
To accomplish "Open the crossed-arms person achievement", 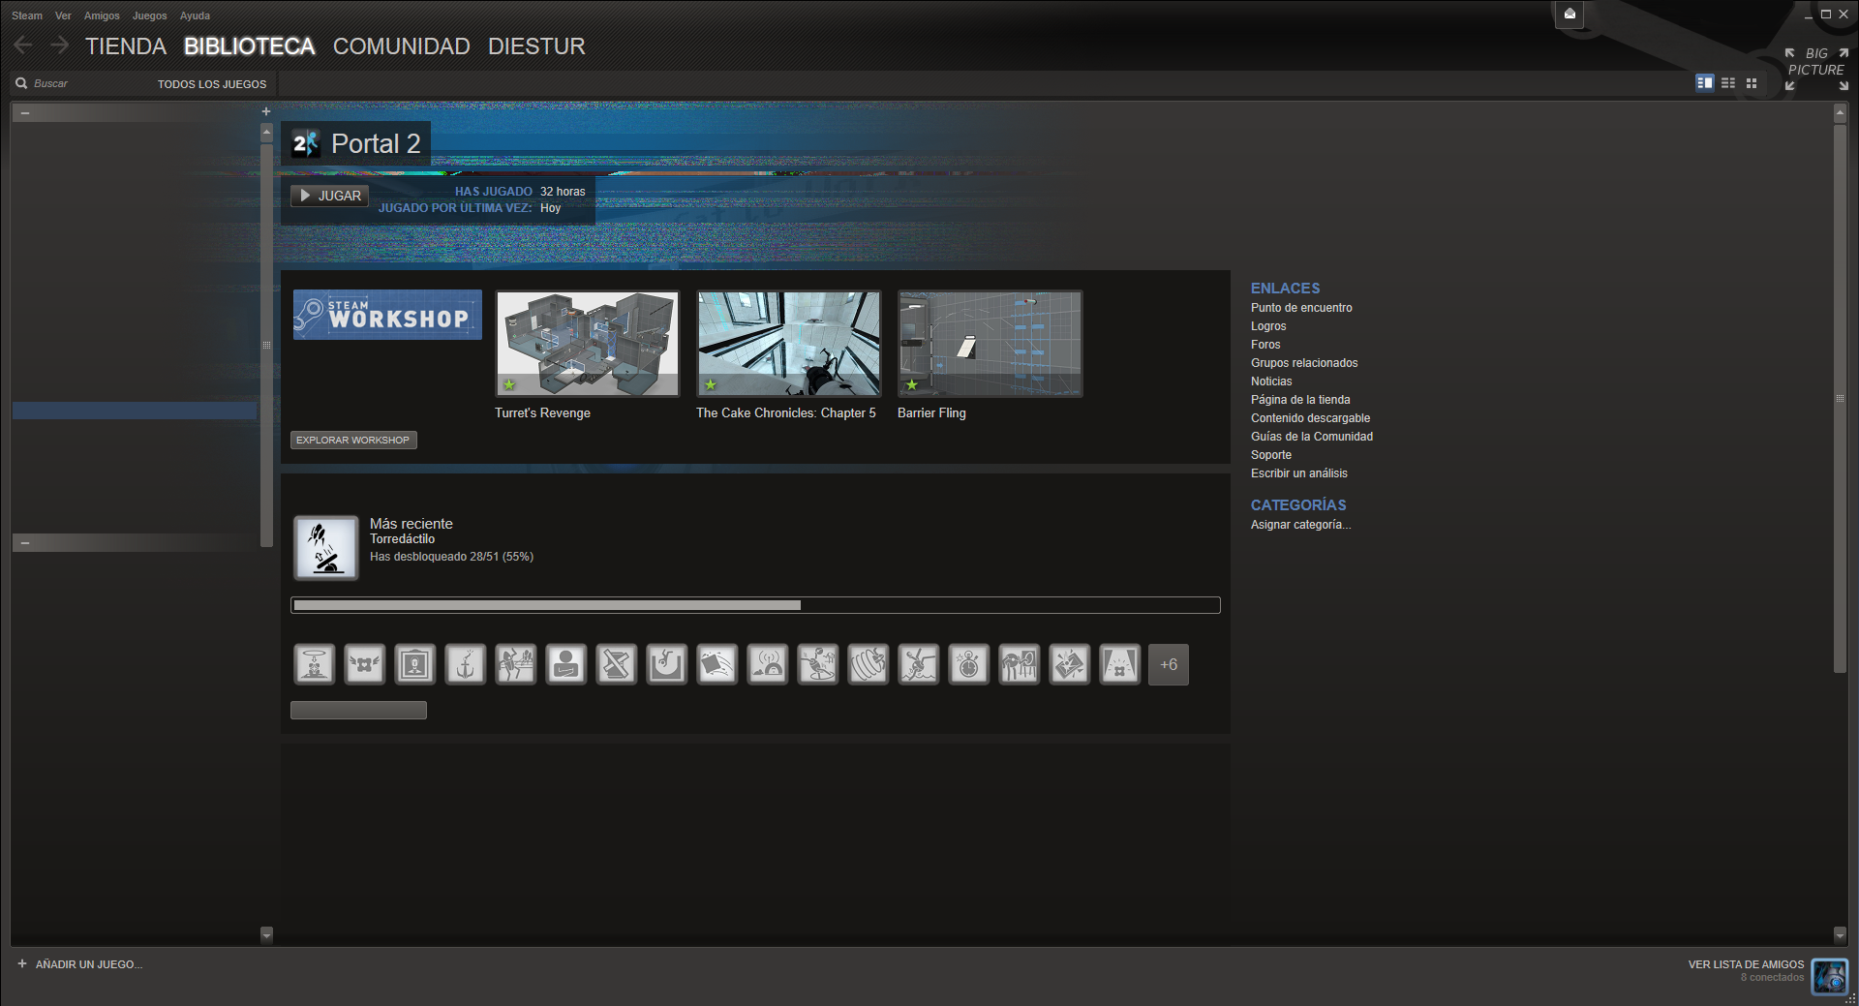I will 566,664.
